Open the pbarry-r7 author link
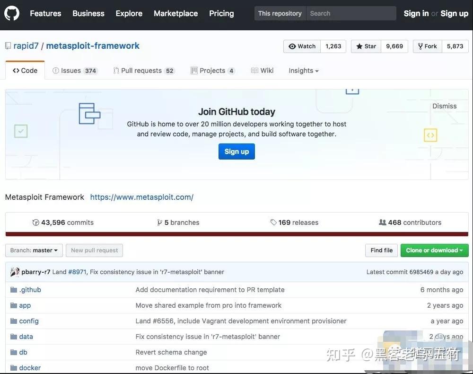The height and width of the screenshot is (374, 473). 36,272
